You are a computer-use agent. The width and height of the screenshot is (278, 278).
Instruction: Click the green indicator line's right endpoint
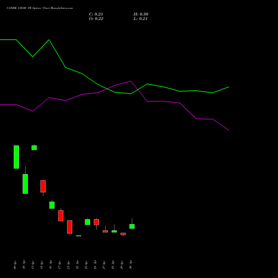click(229, 87)
